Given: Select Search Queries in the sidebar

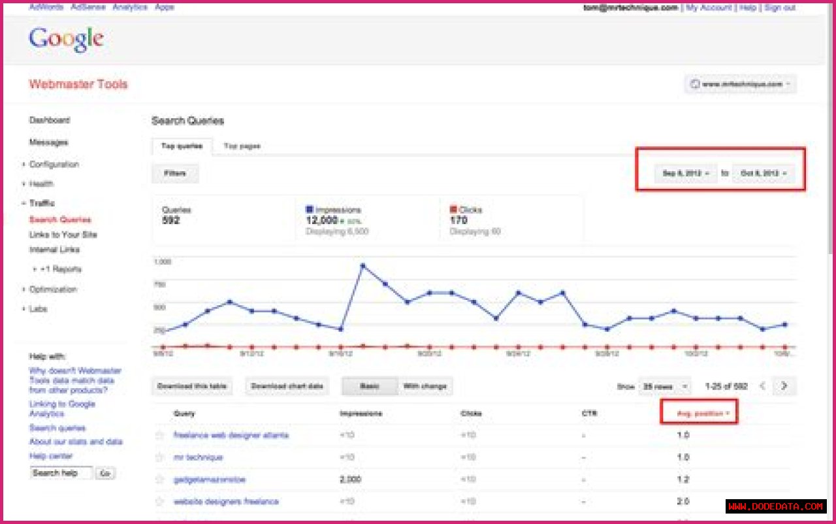Looking at the screenshot, I should (60, 220).
